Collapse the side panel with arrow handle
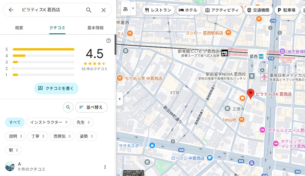Screen dimensions: 305x176 120,99
